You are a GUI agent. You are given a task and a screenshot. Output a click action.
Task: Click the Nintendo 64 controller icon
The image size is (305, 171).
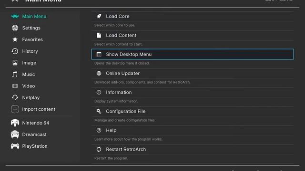(15, 123)
